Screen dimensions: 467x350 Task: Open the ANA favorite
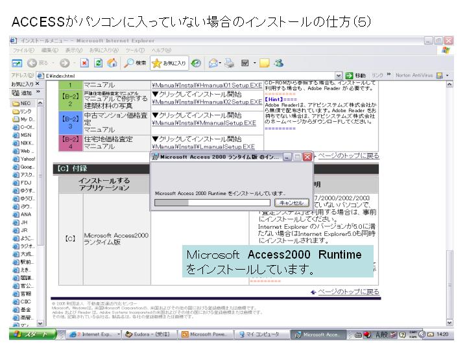coord(22,215)
